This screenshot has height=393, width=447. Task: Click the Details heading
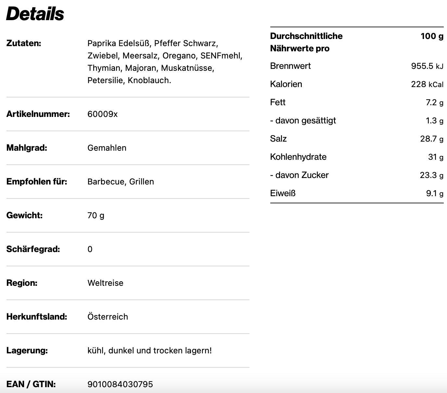[35, 14]
